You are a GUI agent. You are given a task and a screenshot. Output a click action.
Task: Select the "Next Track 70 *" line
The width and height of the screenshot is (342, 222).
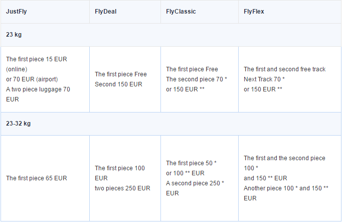[264, 79]
